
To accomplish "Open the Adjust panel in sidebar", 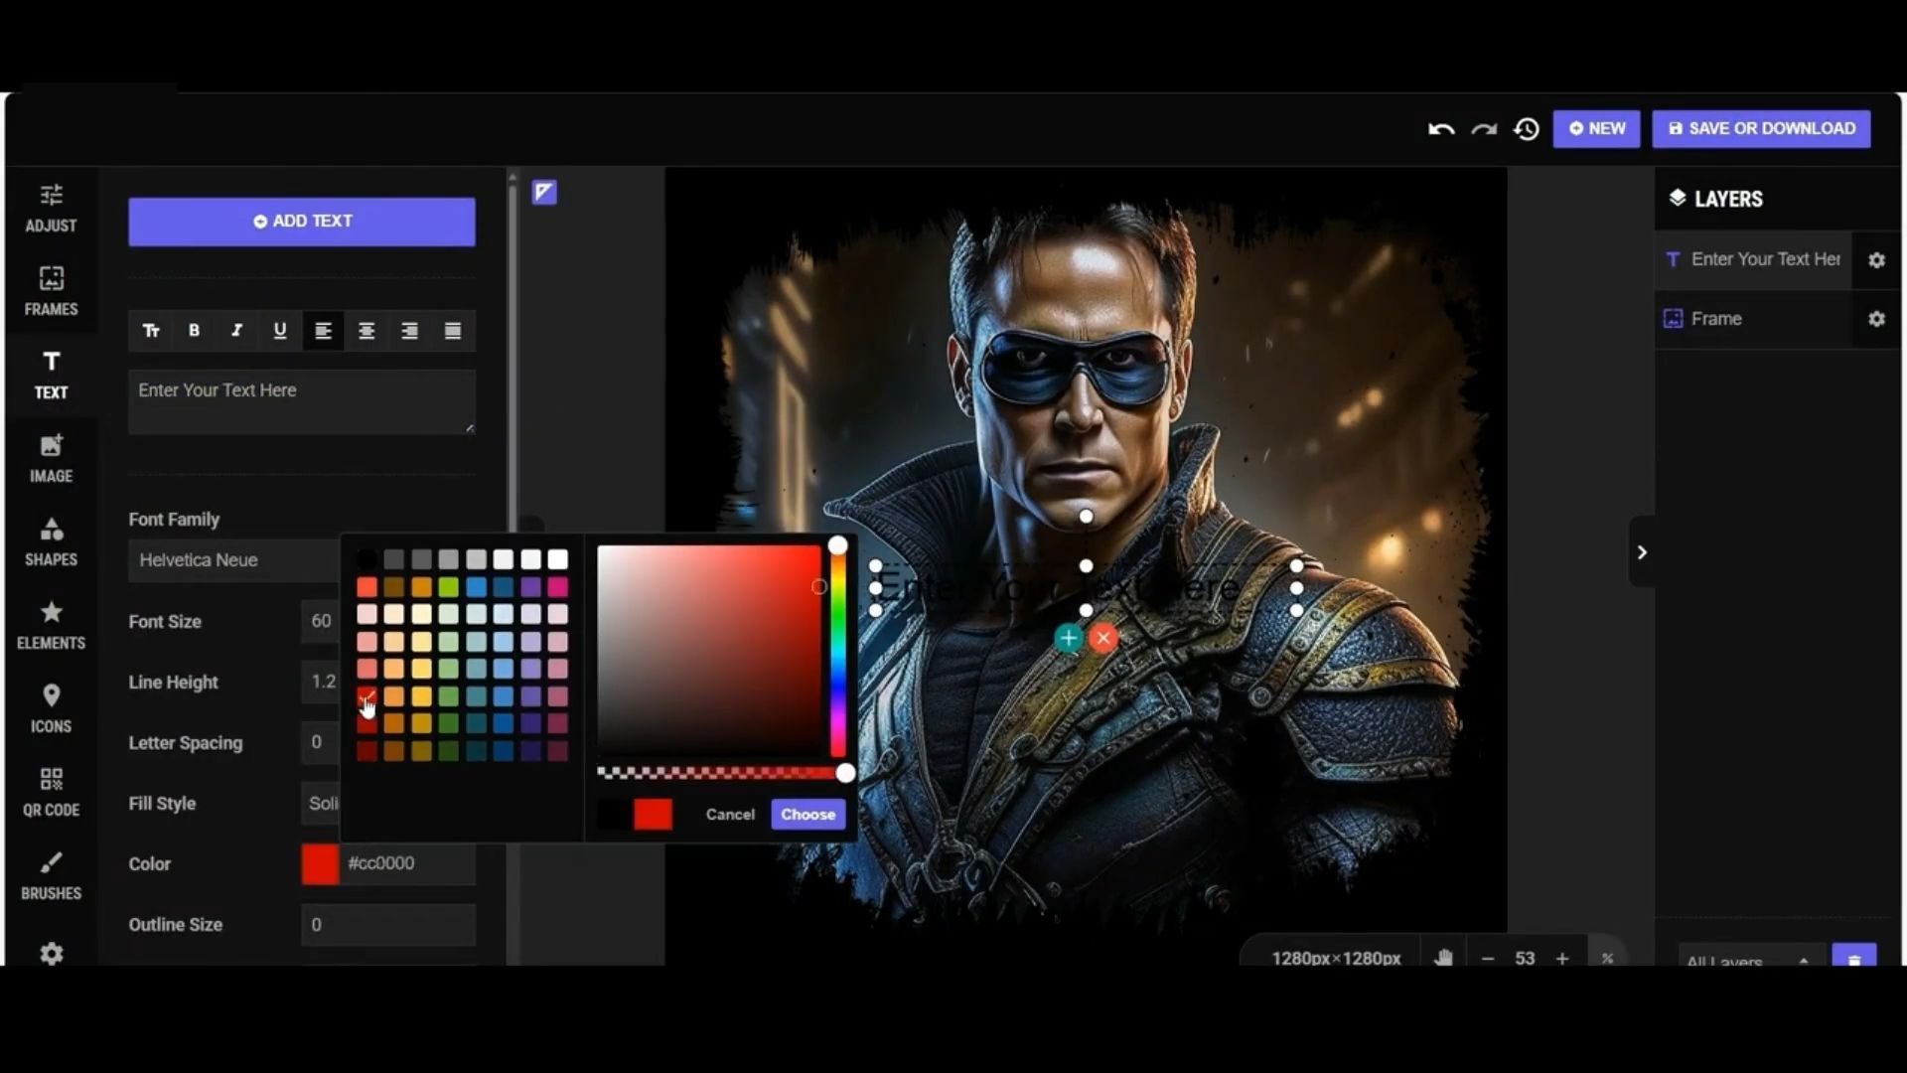I will [51, 208].
